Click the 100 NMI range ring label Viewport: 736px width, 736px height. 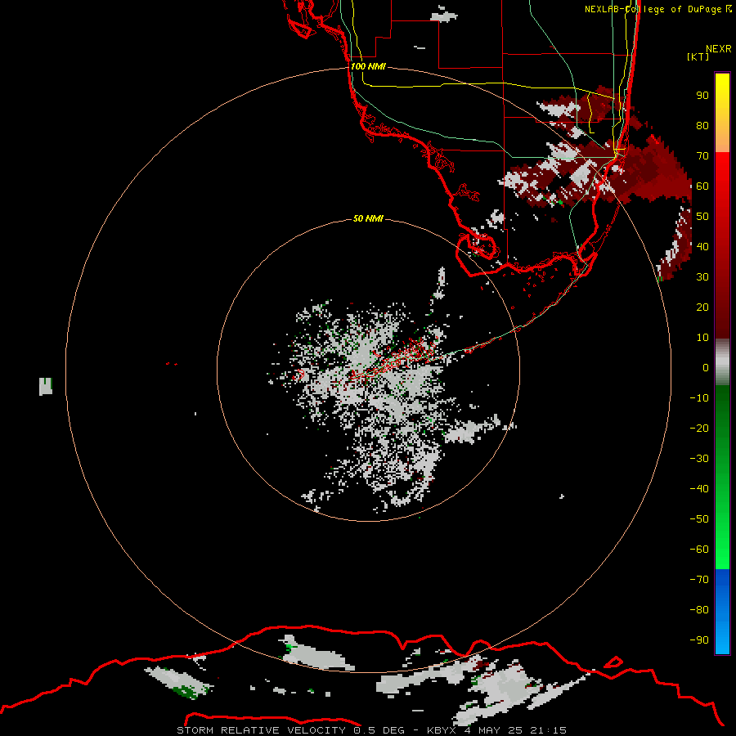coord(368,66)
